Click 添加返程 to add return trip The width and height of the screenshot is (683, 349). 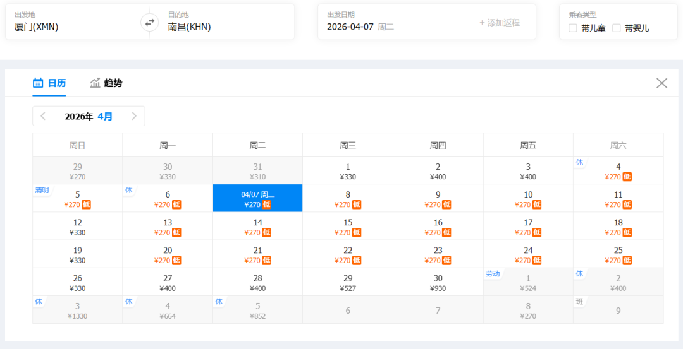tap(499, 23)
